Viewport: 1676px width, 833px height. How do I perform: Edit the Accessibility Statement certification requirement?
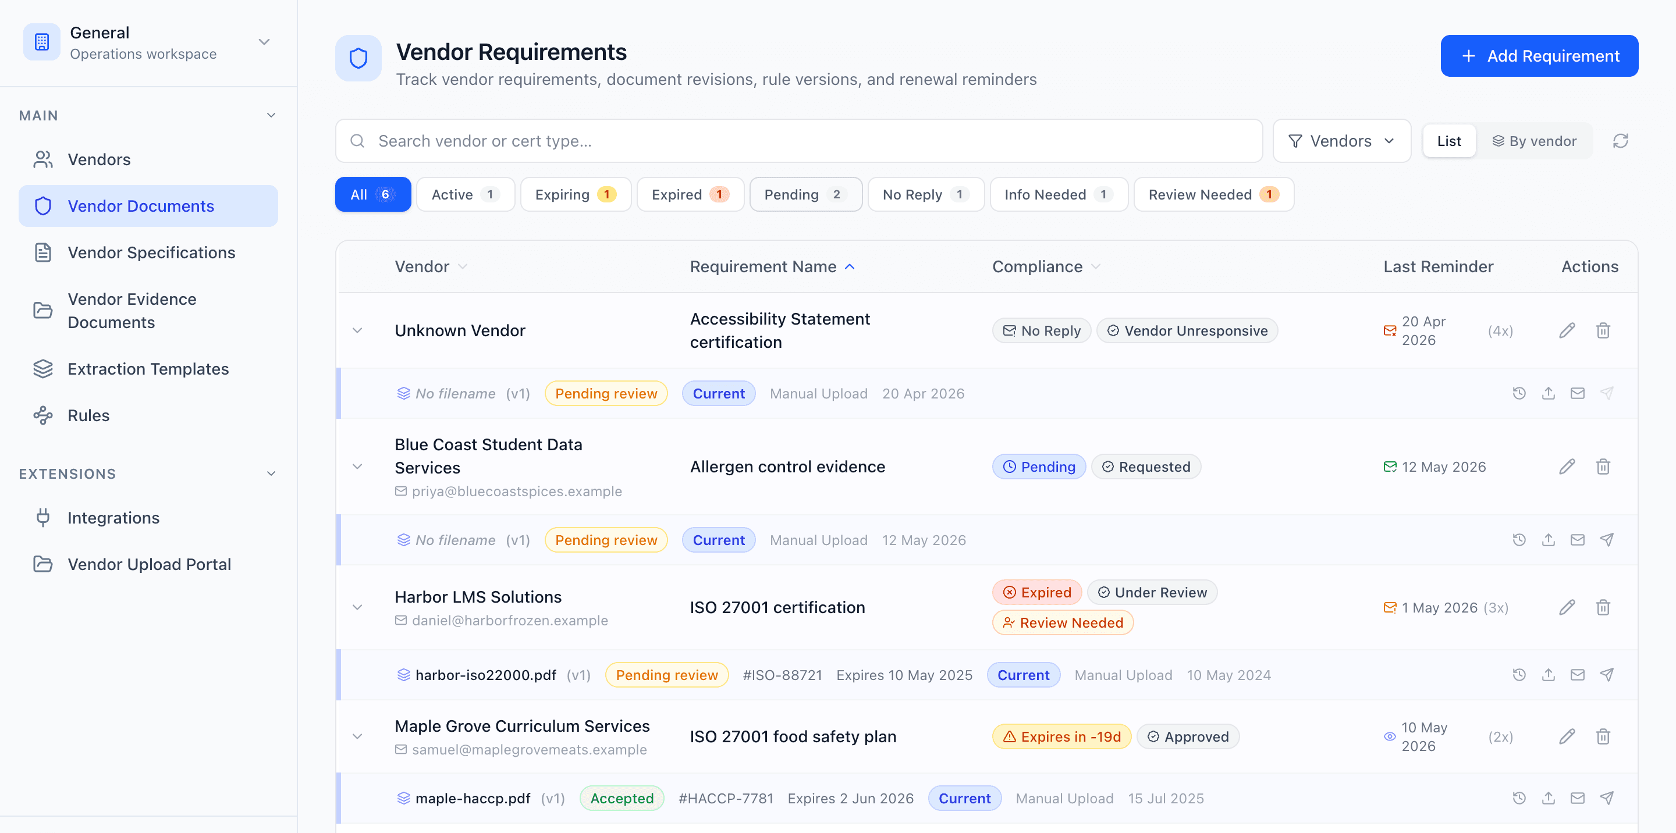tap(1567, 330)
